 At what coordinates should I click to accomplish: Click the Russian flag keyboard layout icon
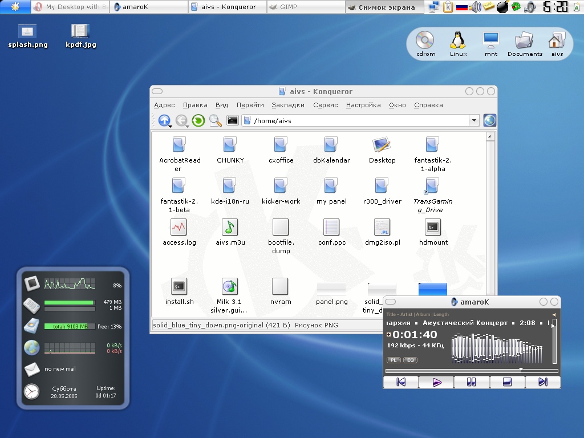tap(462, 7)
